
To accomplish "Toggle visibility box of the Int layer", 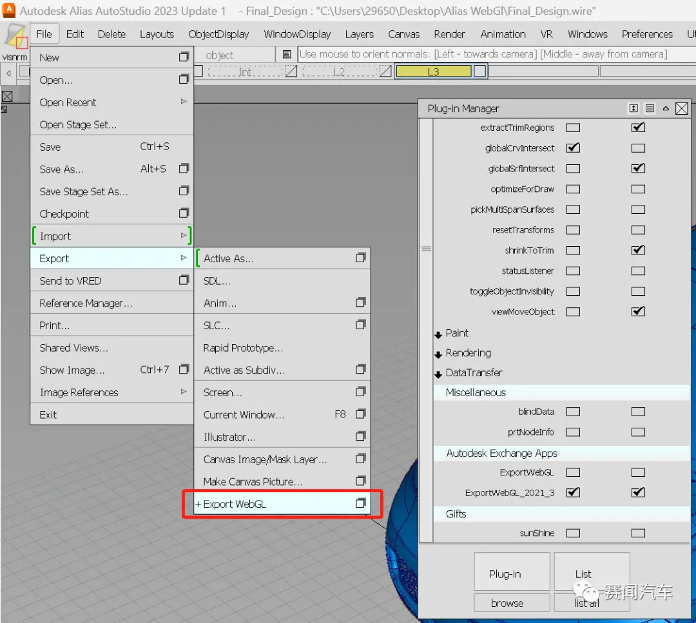I will coord(291,71).
